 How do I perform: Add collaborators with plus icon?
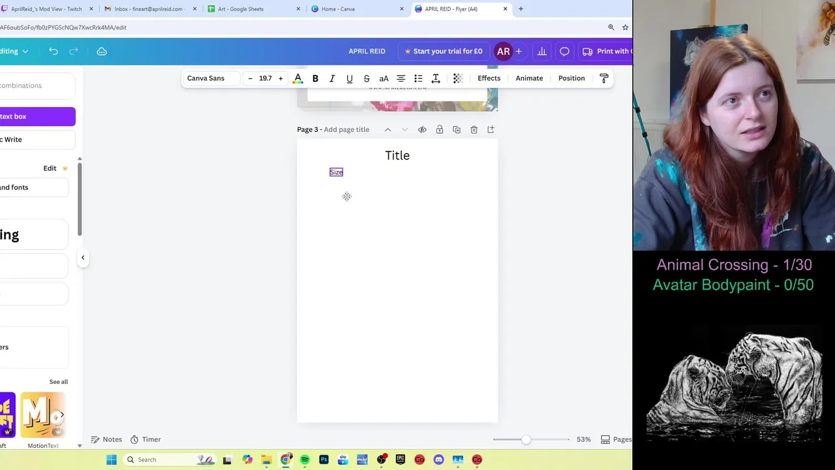(519, 51)
